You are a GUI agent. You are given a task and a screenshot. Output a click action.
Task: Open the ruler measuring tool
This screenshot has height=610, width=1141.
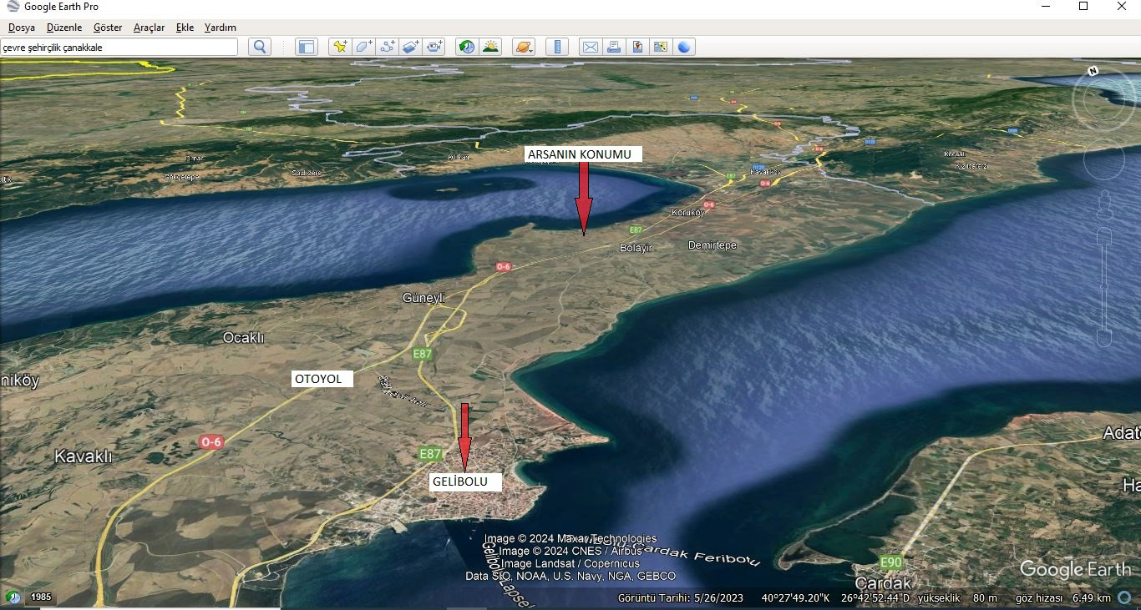557,48
